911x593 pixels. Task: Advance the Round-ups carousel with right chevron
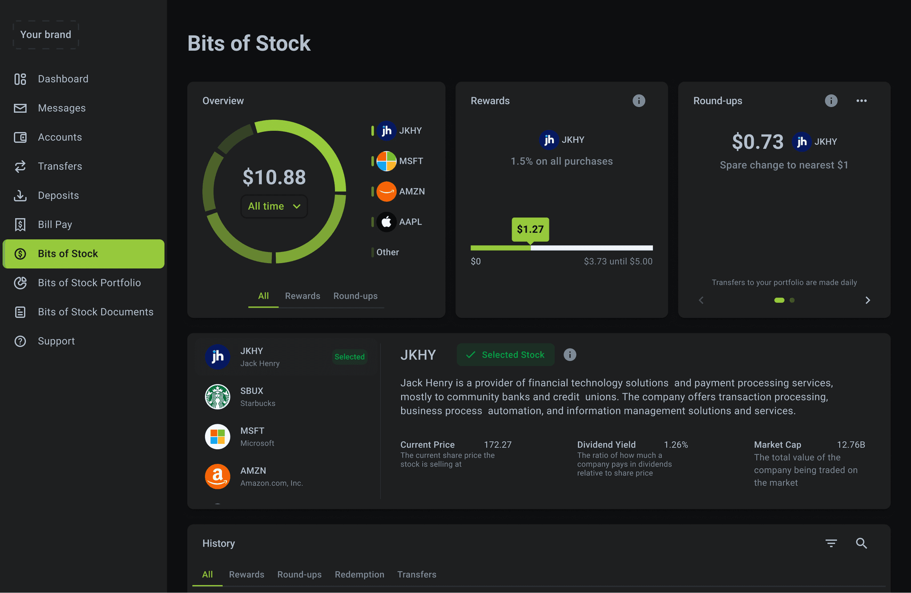[x=868, y=300]
